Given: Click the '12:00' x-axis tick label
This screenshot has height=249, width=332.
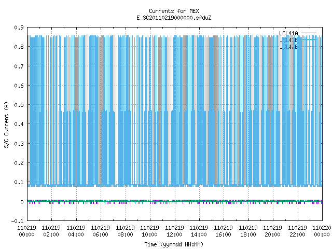Looking at the screenshot, I should coord(174,234).
